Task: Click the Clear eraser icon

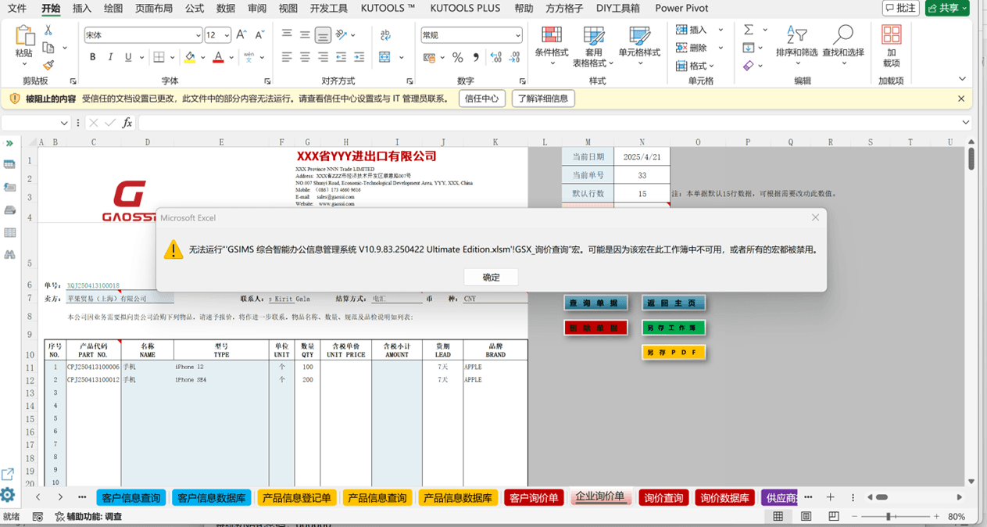Action: [749, 66]
